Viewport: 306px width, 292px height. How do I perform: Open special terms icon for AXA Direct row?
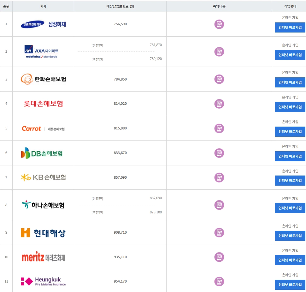(219, 52)
